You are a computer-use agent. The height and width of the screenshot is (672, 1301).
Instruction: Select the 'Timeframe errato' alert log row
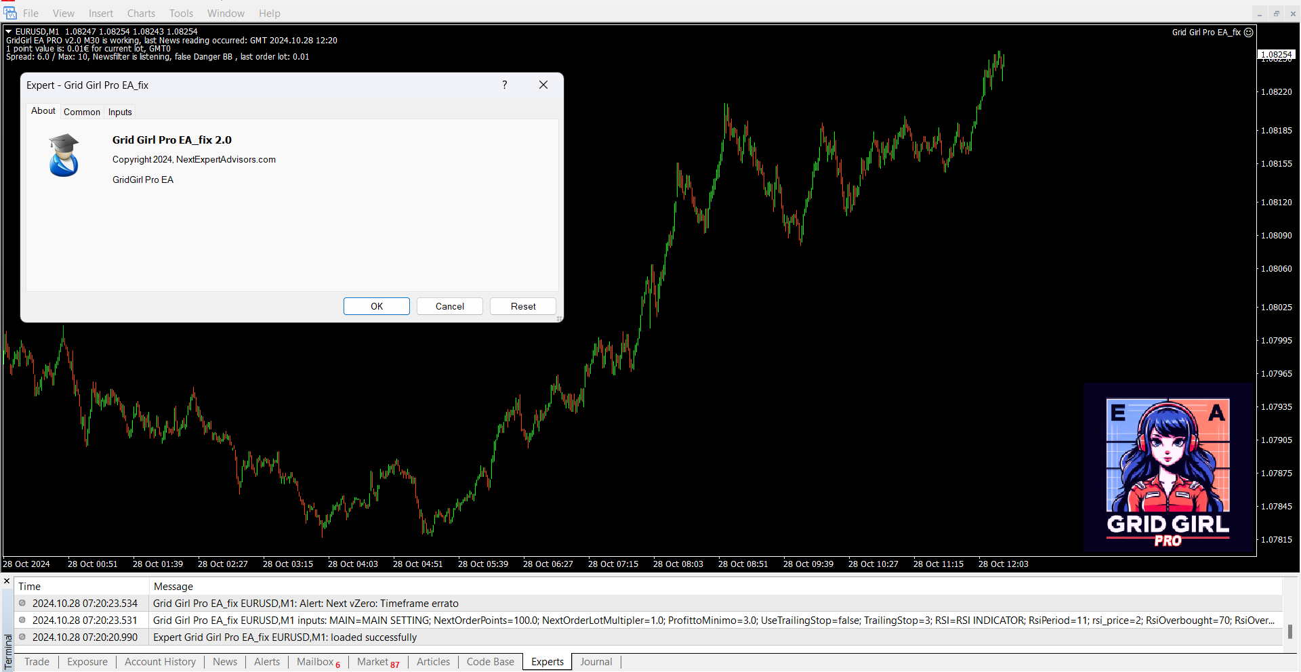[x=305, y=604]
